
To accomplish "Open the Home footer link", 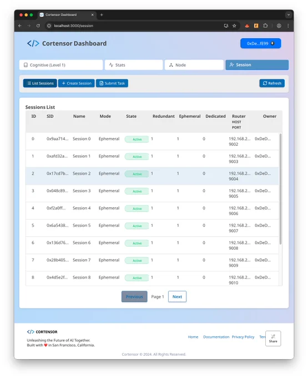I will pos(193,337).
